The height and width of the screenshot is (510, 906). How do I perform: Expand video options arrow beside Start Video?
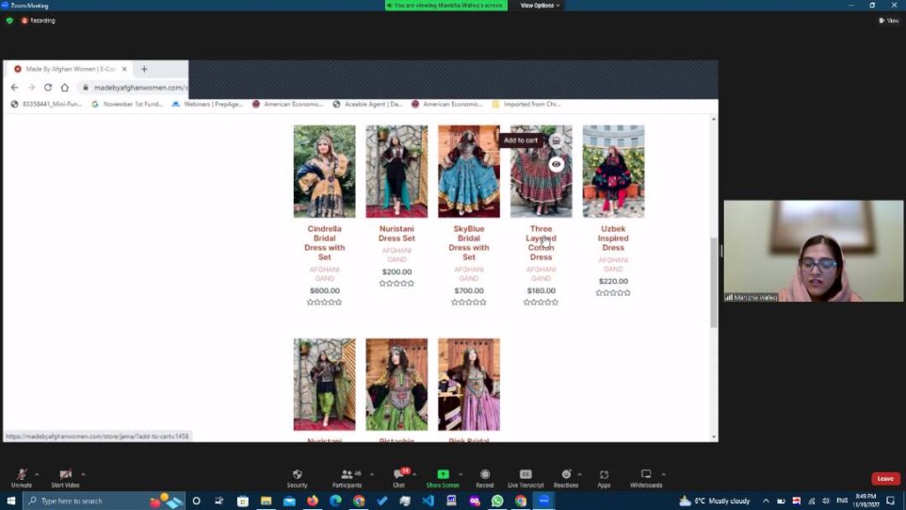point(83,475)
